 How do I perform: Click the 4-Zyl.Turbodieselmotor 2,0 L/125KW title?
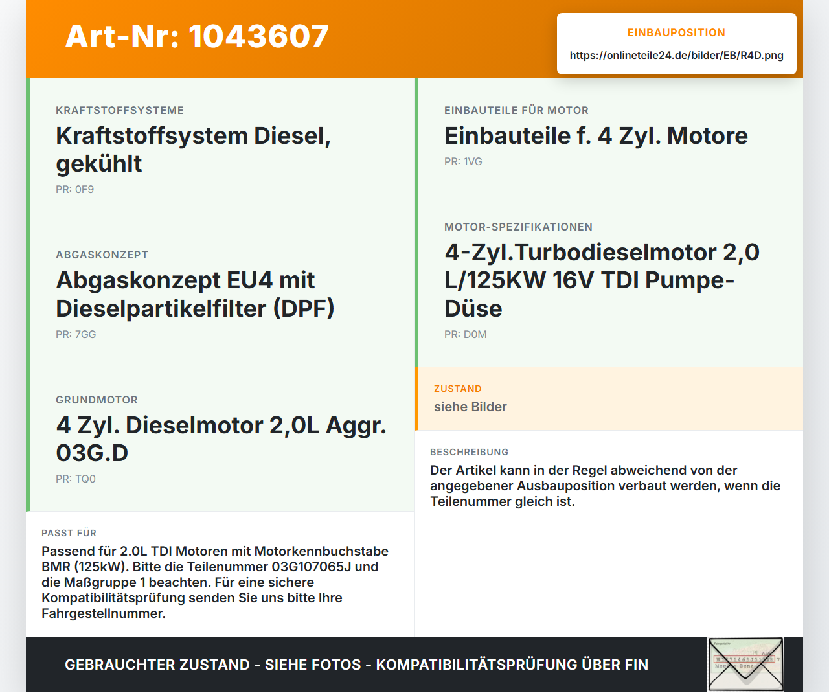(x=602, y=280)
